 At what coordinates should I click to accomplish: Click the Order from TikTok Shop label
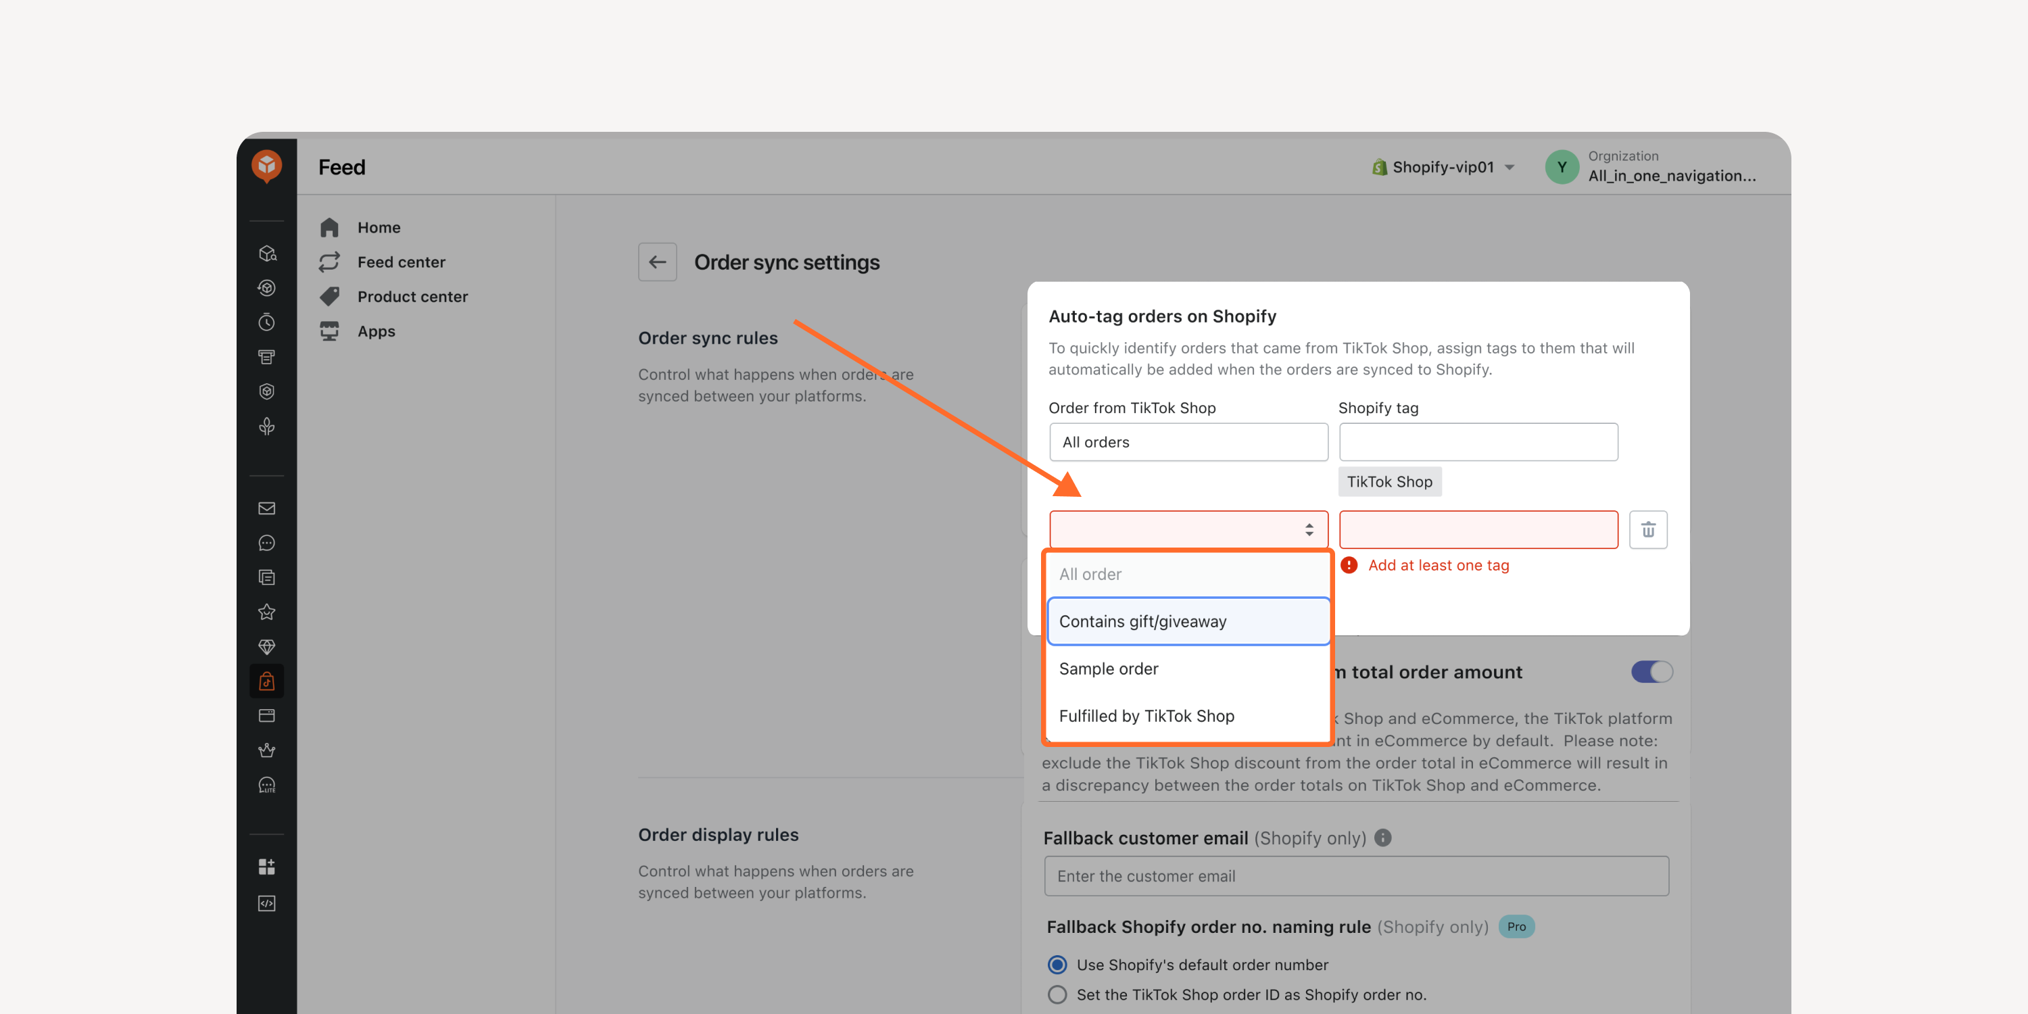click(x=1132, y=408)
